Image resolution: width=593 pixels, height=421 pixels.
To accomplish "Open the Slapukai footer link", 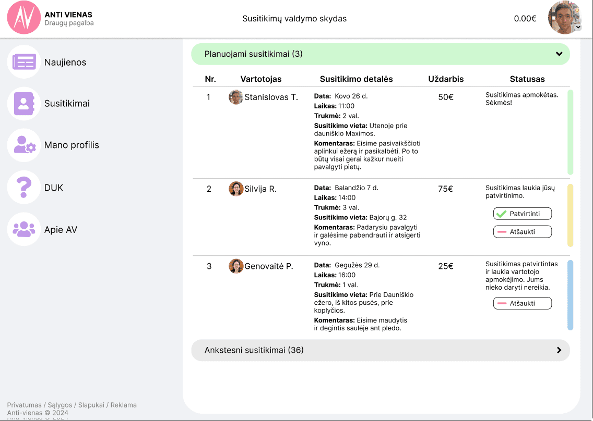I will point(91,405).
